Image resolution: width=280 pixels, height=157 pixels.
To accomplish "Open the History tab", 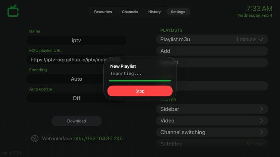I will click(155, 12).
